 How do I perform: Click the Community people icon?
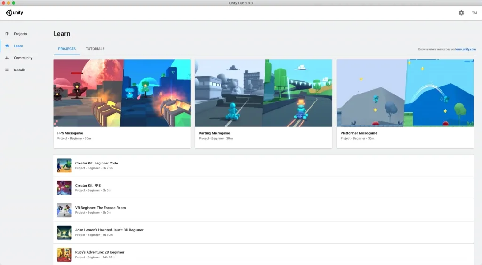click(7, 58)
